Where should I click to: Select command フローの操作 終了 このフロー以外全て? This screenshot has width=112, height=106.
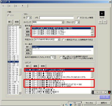click(58, 70)
